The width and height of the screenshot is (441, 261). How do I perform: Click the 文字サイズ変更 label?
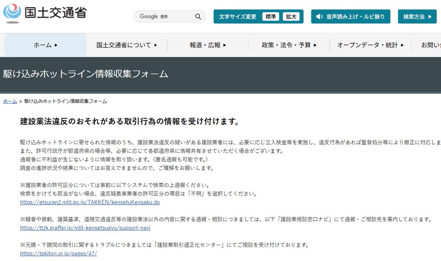point(238,17)
